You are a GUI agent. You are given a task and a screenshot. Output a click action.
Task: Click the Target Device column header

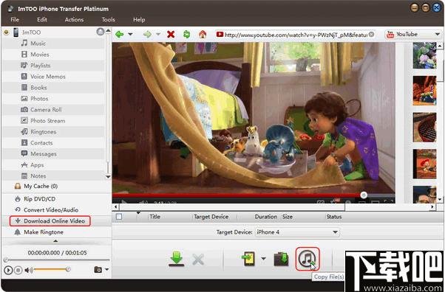point(211,217)
